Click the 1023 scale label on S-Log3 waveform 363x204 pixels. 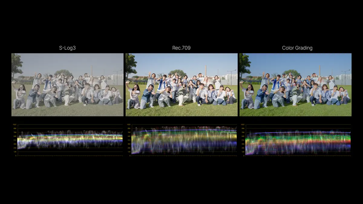tap(14, 125)
